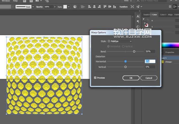
Task: Switch to the Align panel tab
Action: (170, 15)
